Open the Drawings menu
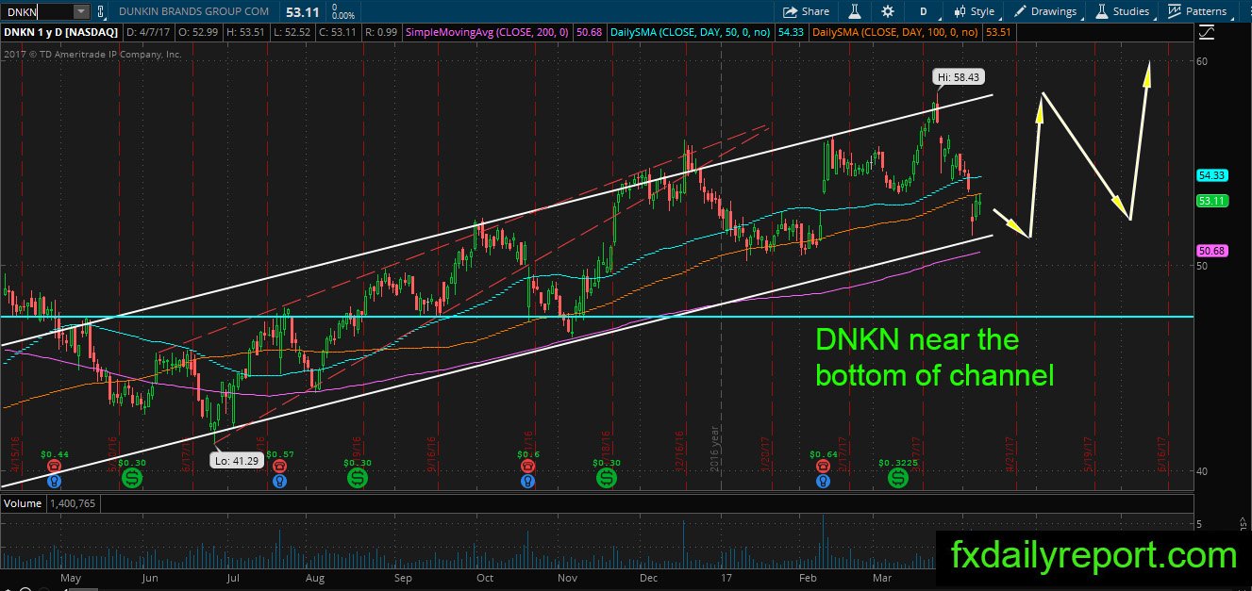This screenshot has width=1252, height=591. click(1045, 11)
